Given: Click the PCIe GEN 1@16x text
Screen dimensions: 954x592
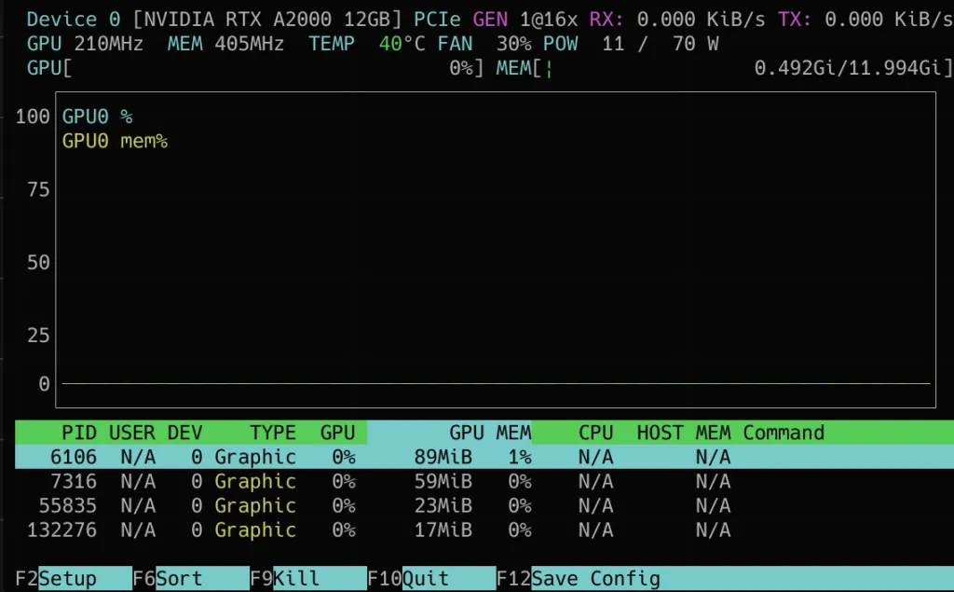Looking at the screenshot, I should [x=496, y=19].
